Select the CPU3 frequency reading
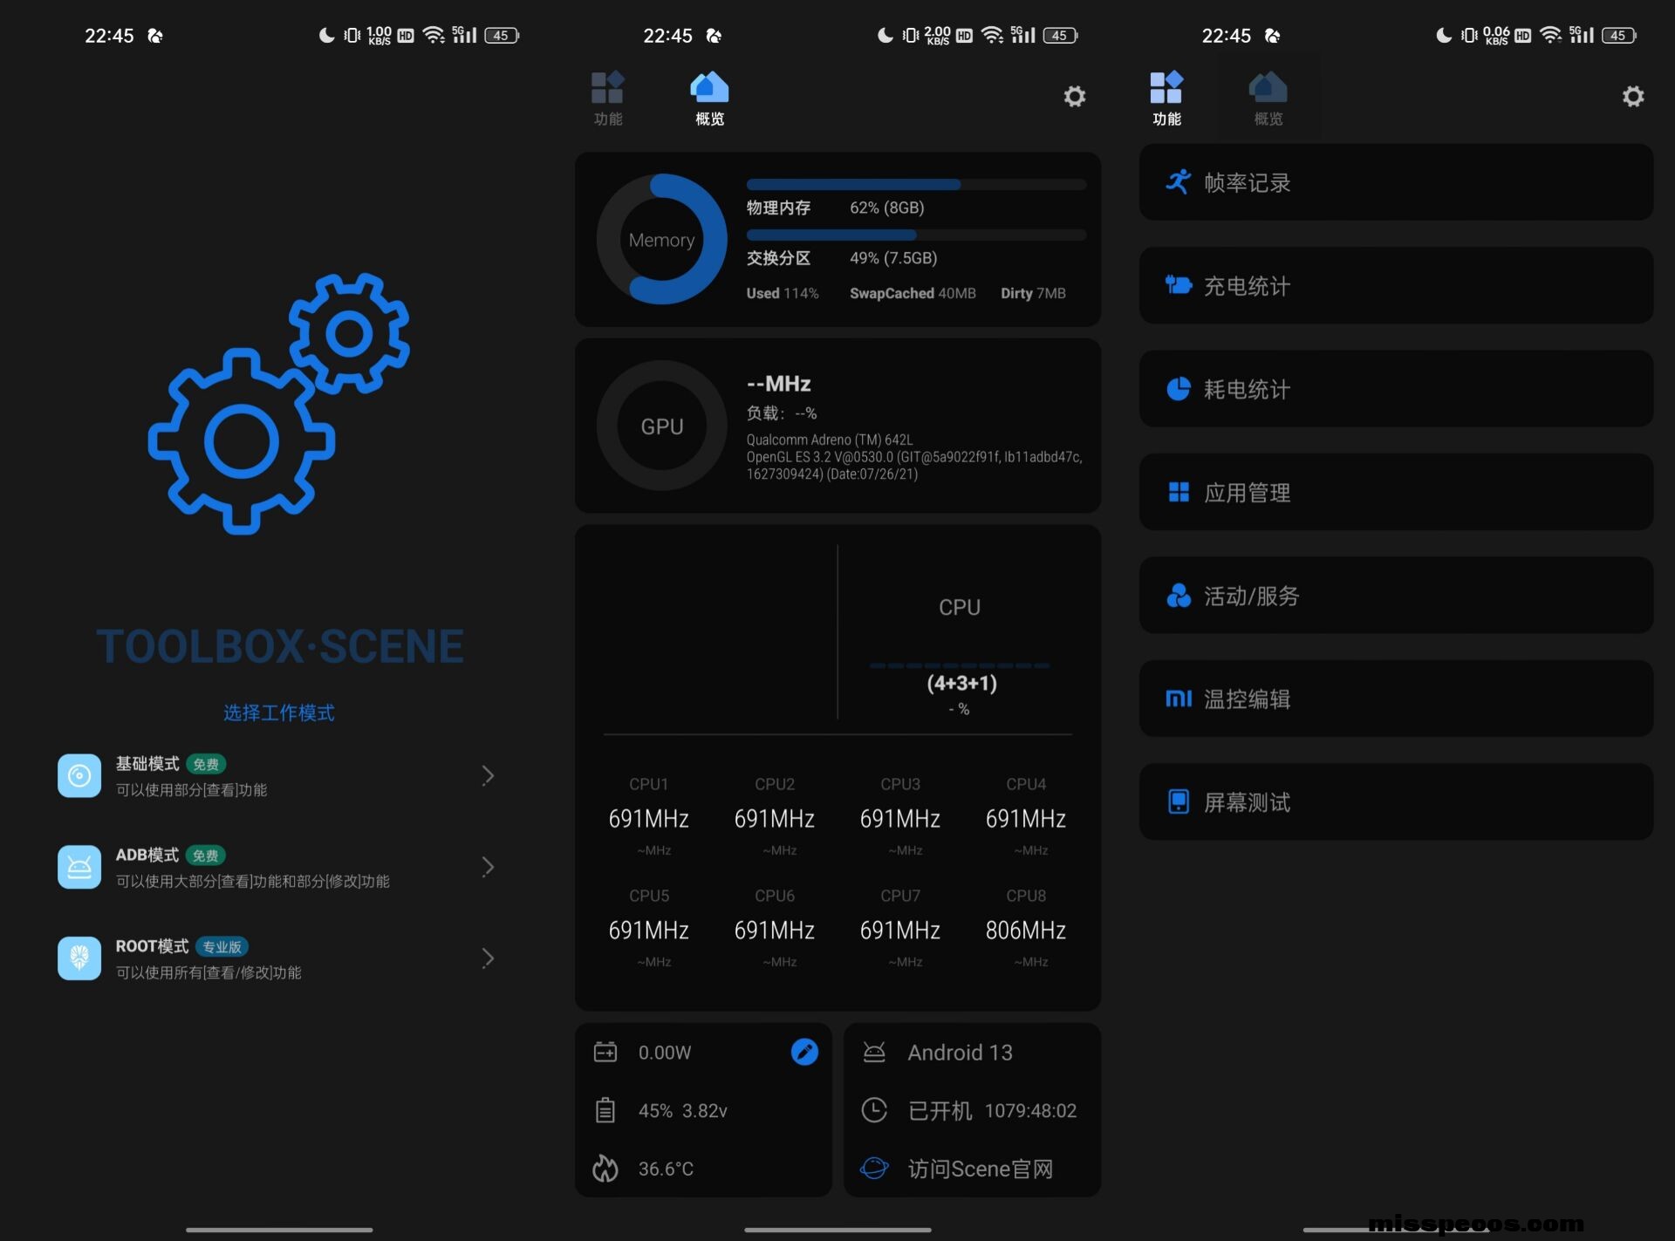The image size is (1675, 1241). tap(900, 818)
